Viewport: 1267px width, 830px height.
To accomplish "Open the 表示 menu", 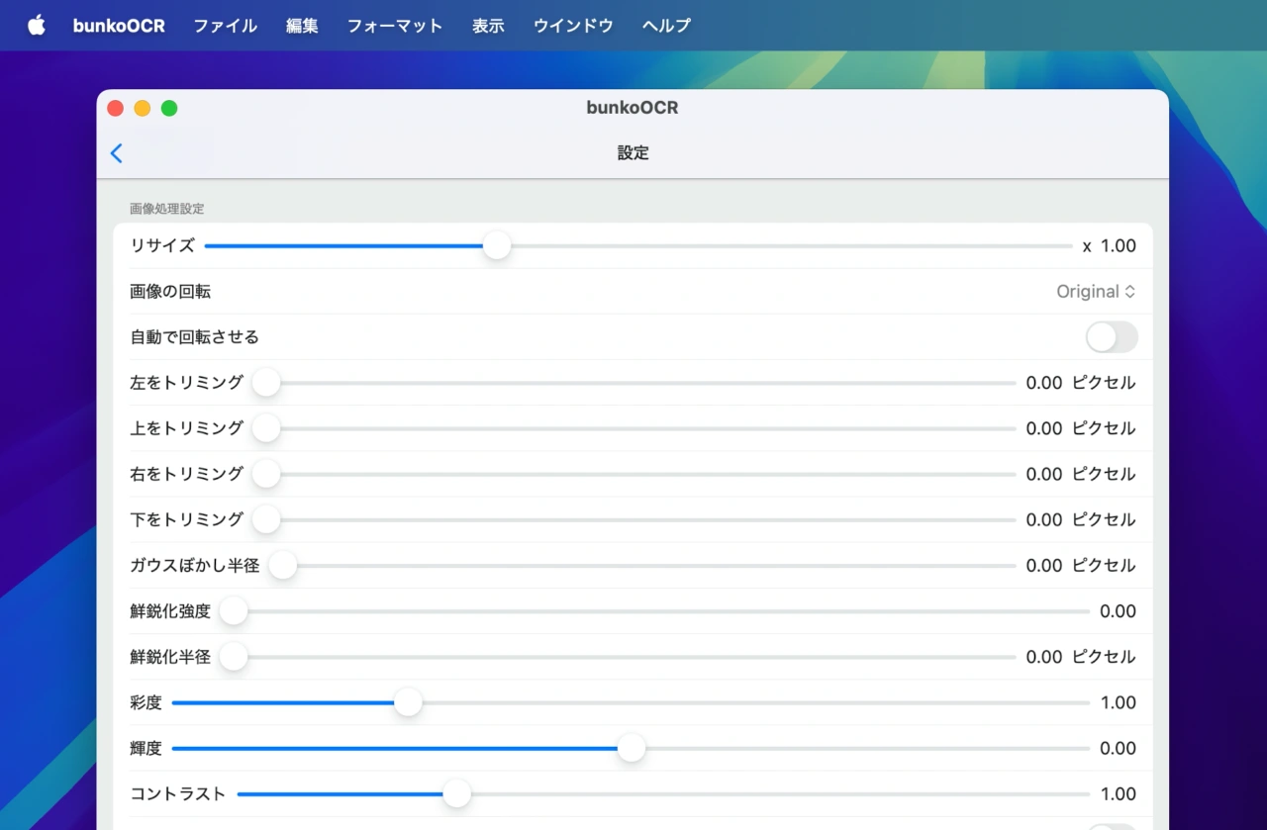I will 487,26.
